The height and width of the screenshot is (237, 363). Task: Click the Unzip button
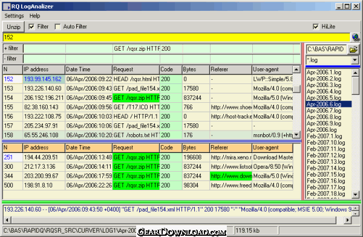(13, 27)
